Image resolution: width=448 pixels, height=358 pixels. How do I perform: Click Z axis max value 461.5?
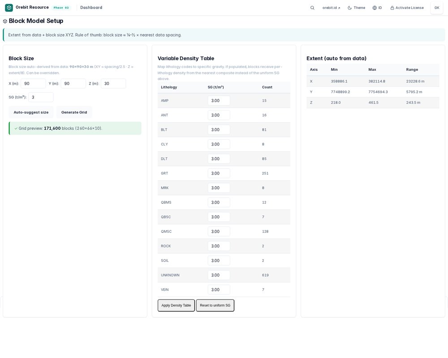[x=374, y=102]
